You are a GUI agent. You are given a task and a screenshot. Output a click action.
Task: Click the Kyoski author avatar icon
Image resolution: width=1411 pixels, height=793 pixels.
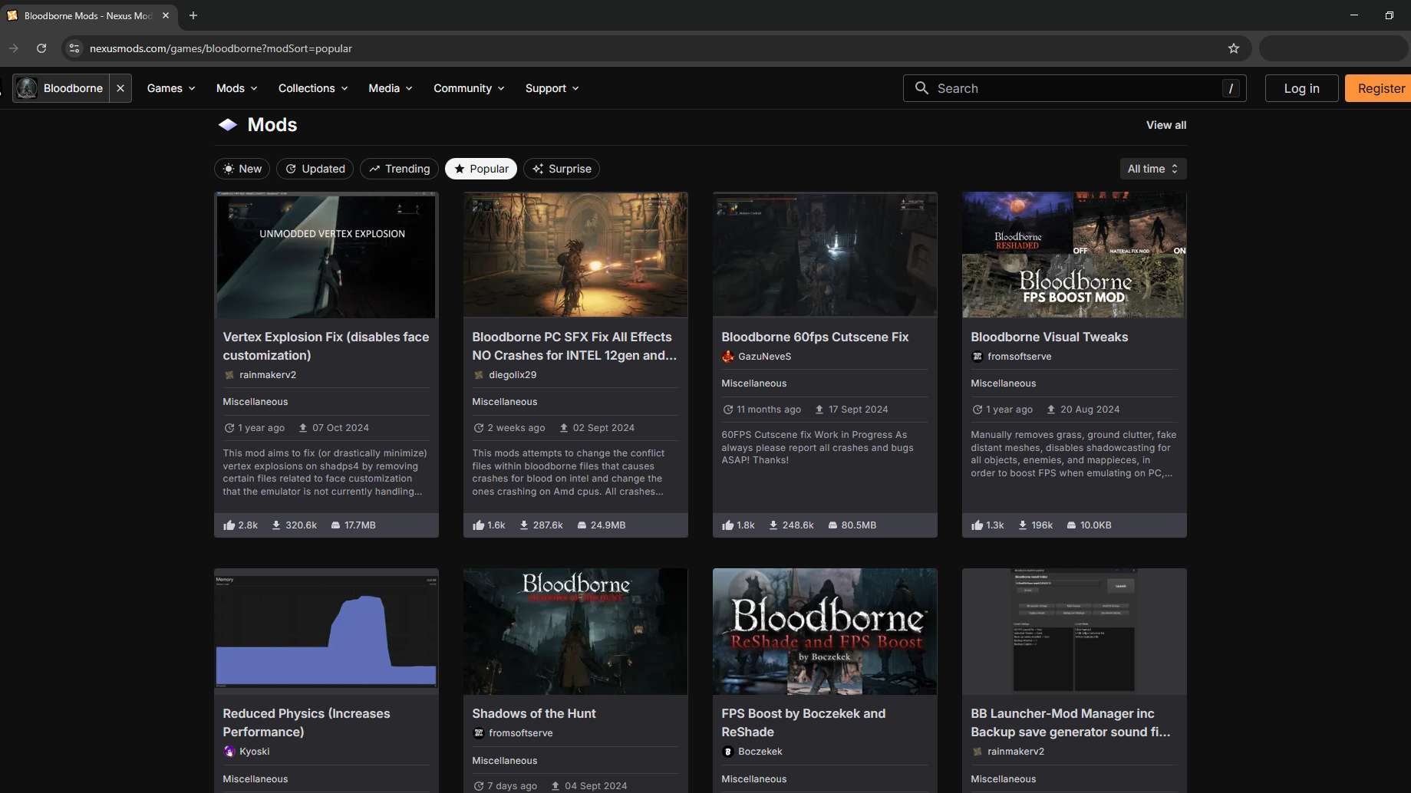point(229,752)
